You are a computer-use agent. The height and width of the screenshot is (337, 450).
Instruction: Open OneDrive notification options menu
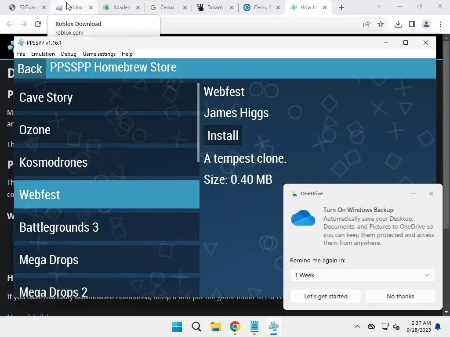tap(414, 194)
